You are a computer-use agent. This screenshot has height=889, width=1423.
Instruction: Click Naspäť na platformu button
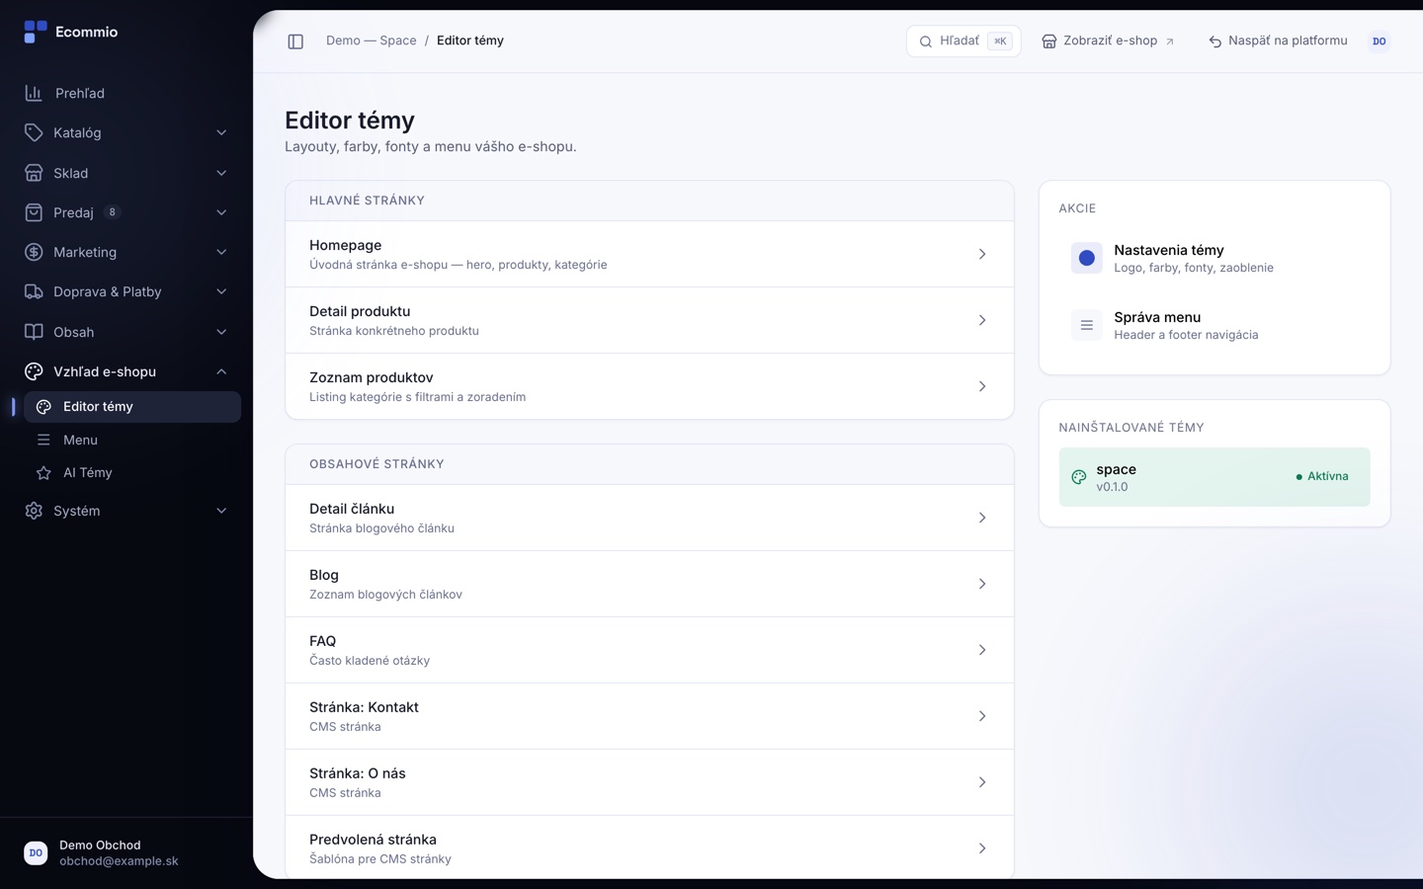click(x=1278, y=41)
